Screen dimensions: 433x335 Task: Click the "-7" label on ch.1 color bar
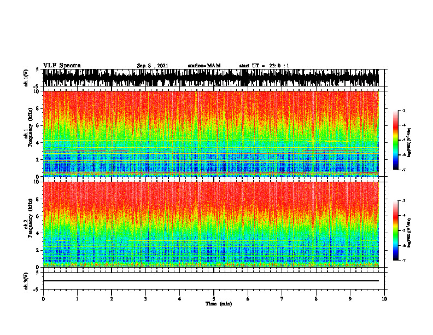[x=403, y=170]
